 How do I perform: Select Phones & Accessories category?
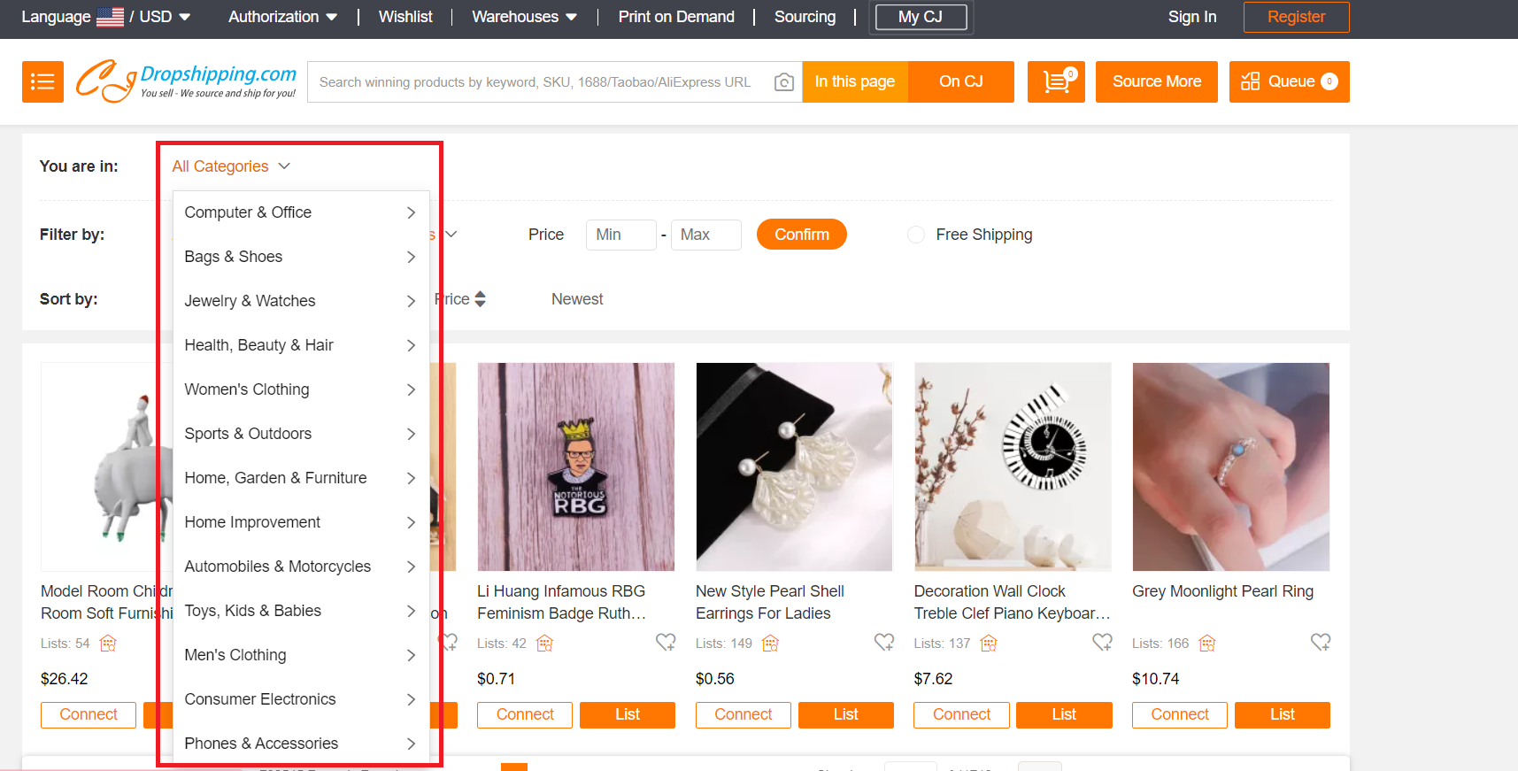301,744
